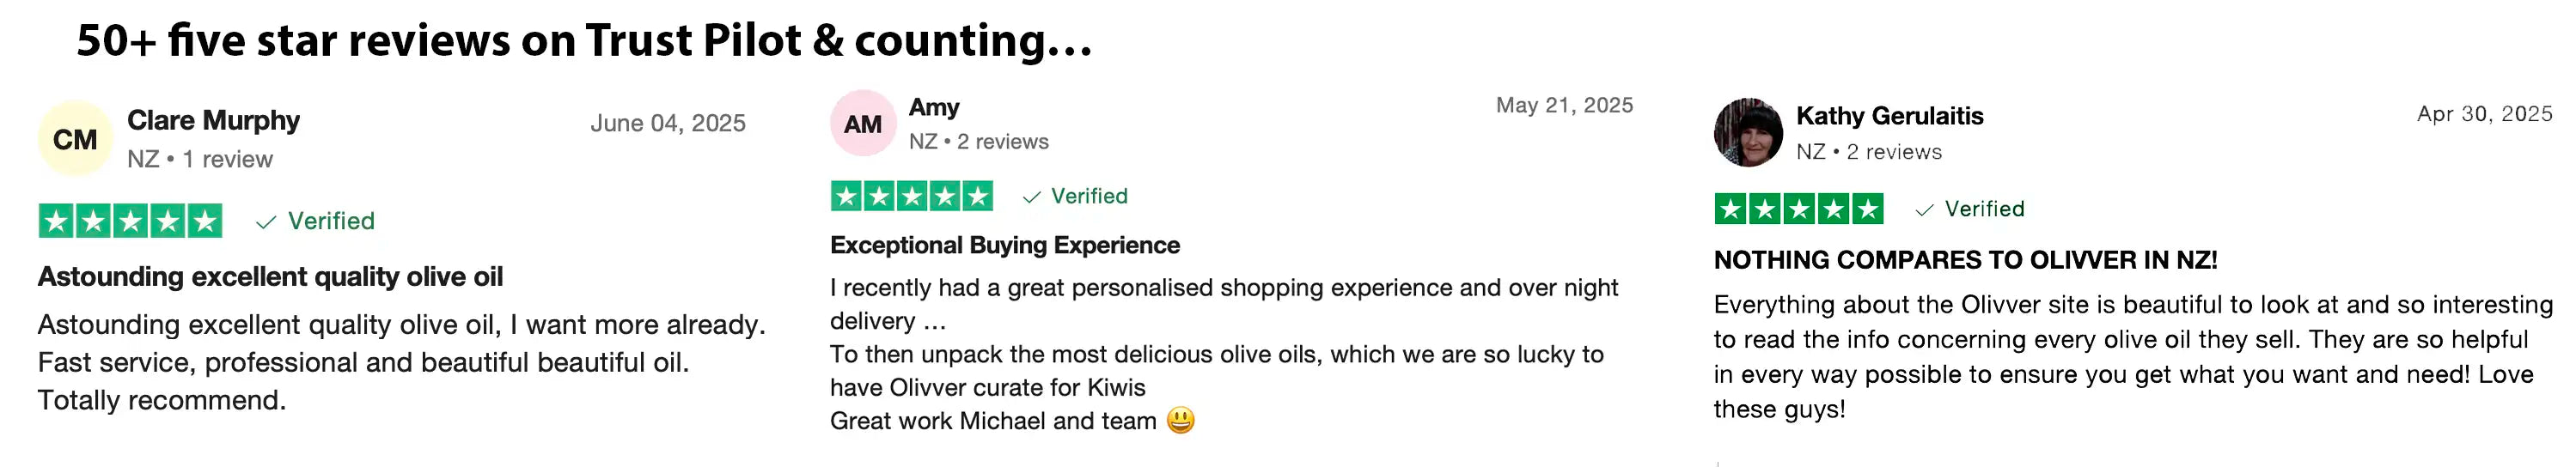
Task: Click the AM avatar for Amy
Action: 863,124
